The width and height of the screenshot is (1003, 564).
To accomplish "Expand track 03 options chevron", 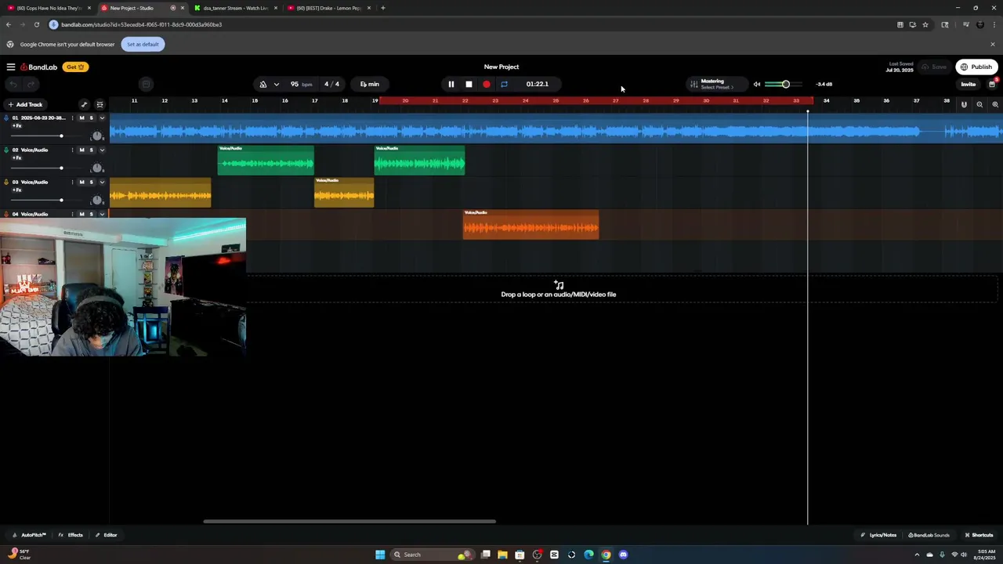I will pyautogui.click(x=102, y=183).
